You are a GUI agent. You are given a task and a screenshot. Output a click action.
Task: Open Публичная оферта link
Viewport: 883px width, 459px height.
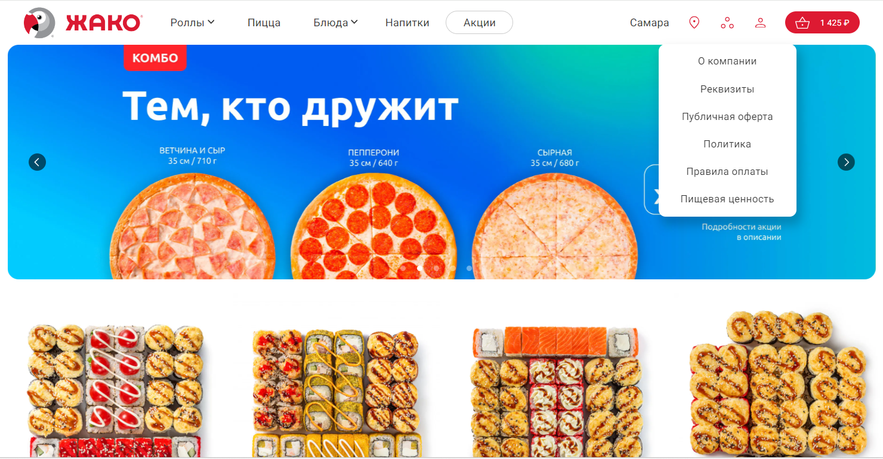click(x=727, y=116)
